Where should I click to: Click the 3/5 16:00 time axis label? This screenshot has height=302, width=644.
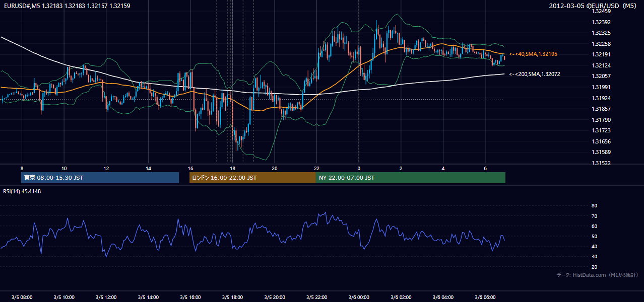coord(190,297)
